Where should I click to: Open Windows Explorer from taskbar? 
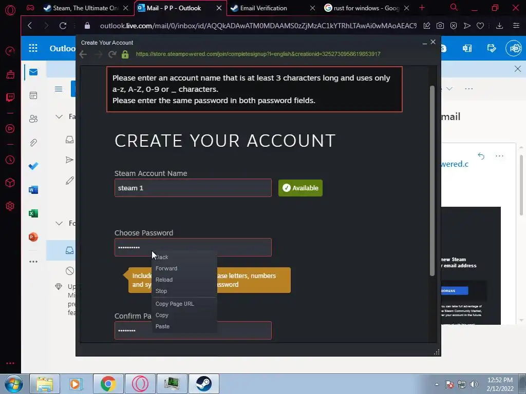point(45,384)
